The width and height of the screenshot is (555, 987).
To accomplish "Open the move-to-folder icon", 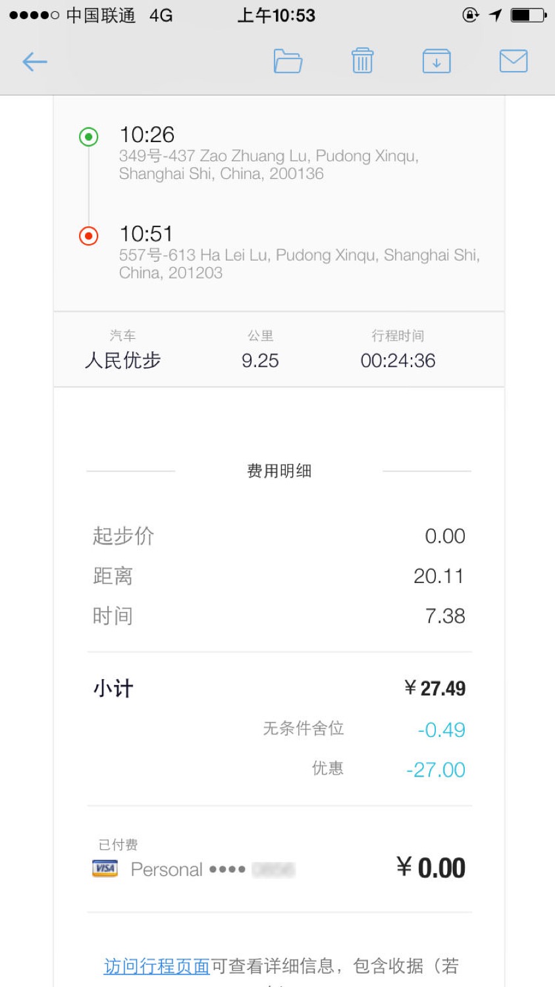I will click(288, 61).
